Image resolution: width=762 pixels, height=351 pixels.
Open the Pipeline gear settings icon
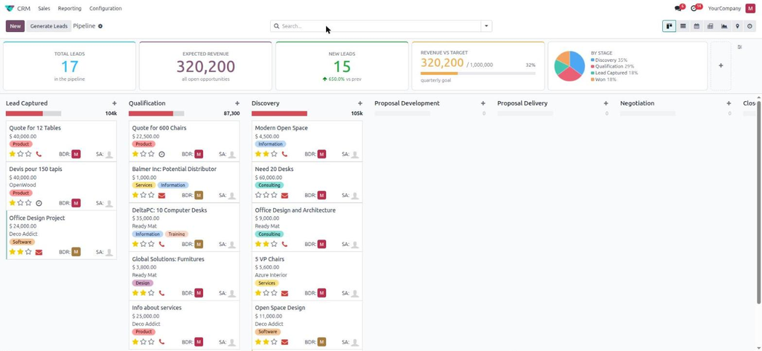pyautogui.click(x=100, y=26)
